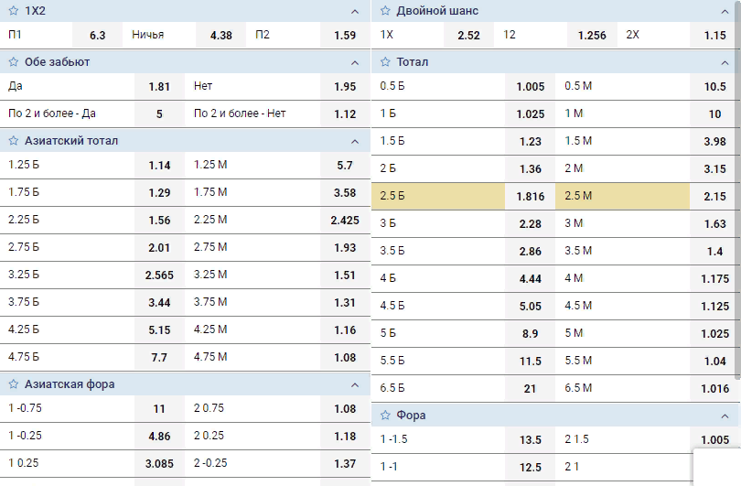Screen dimensions: 741x486
Task: Select П1 odds 6.3
Action: click(97, 36)
